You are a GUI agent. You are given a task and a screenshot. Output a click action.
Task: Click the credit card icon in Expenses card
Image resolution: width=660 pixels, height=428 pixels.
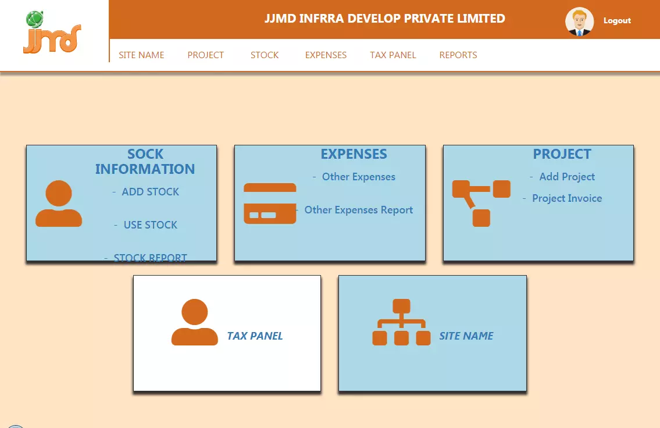pyautogui.click(x=270, y=204)
